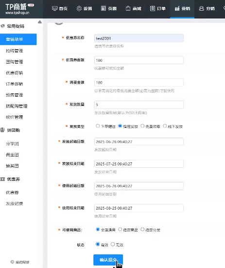The height and width of the screenshot is (268, 225).
Task: Open 抽奖团 in the sidebar
Action: point(12,166)
